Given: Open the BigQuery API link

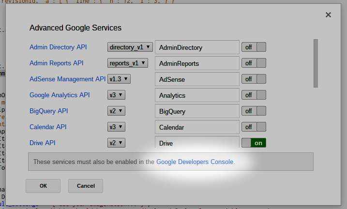Looking at the screenshot, I should (49, 111).
